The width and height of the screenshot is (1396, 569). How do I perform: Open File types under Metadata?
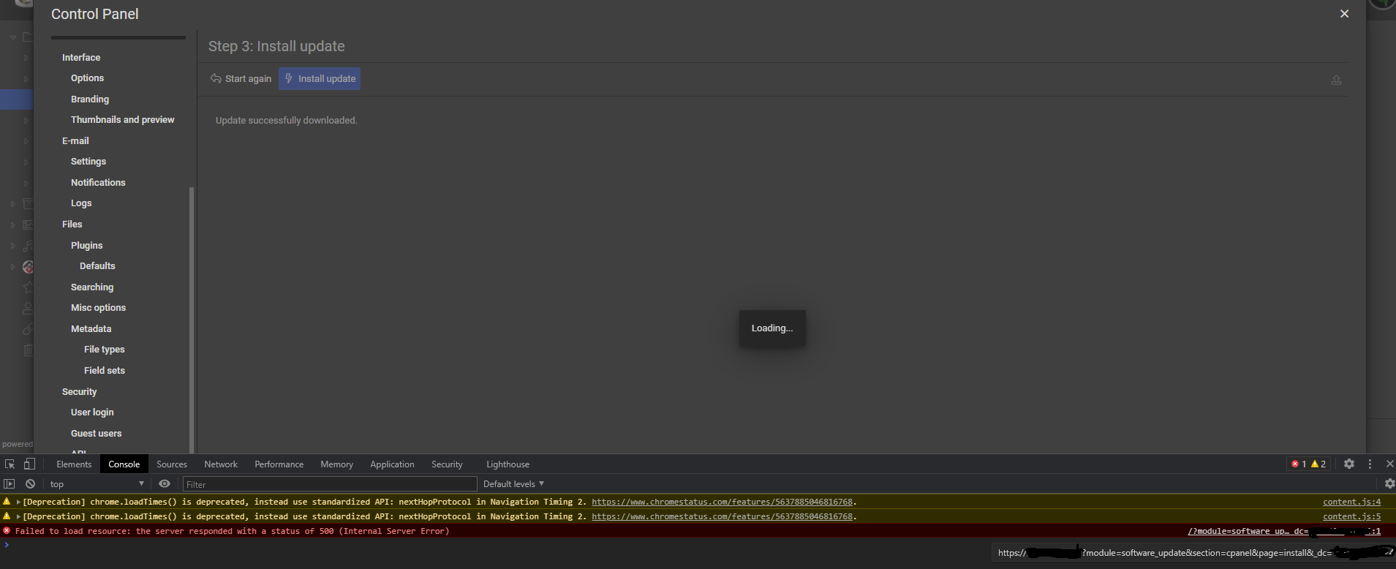click(104, 350)
